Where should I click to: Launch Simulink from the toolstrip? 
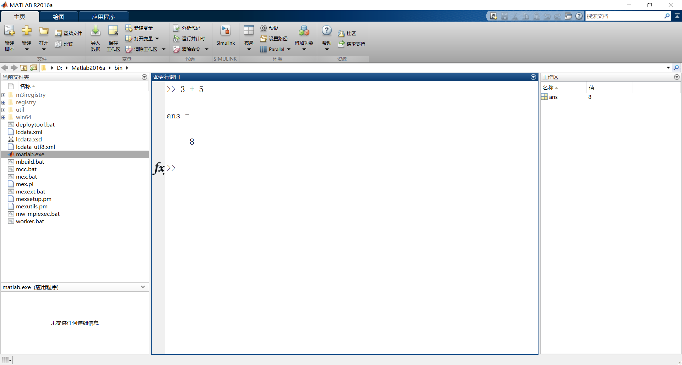pos(226,35)
